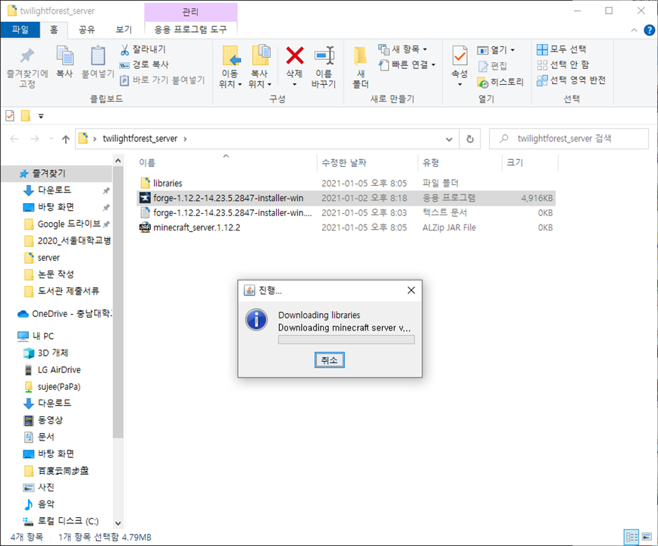Click Paste shortcut (바로 가기 붙여넣기)
The height and width of the screenshot is (546, 658).
coord(162,80)
